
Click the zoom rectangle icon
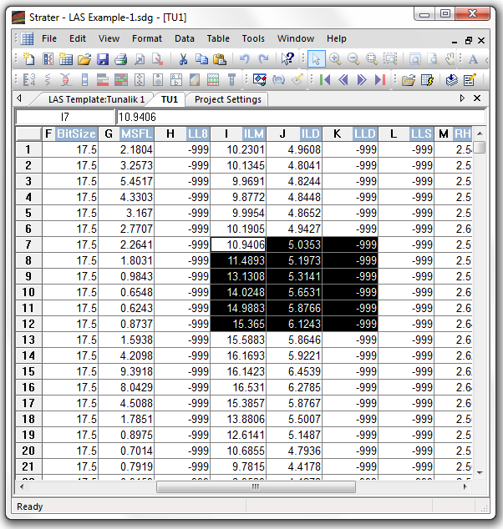(390, 59)
